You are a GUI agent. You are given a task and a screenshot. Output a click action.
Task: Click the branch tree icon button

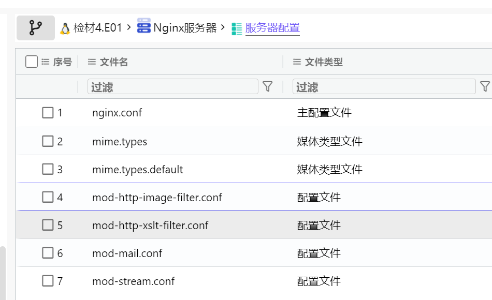(35, 28)
